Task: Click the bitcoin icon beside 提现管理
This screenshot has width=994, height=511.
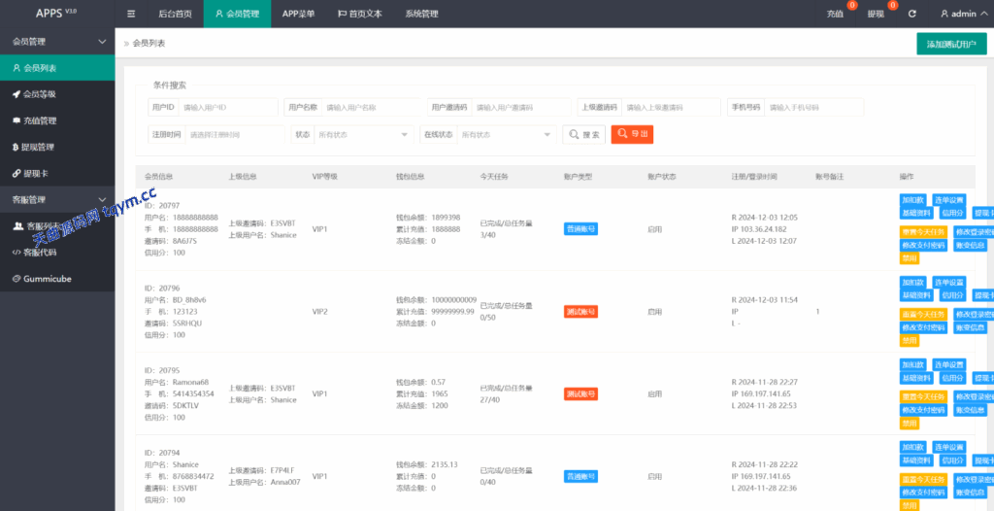Action: (17, 147)
